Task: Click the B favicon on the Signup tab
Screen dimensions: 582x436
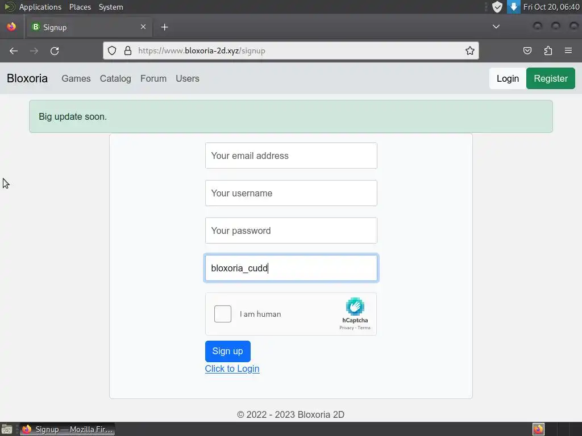Action: (36, 27)
